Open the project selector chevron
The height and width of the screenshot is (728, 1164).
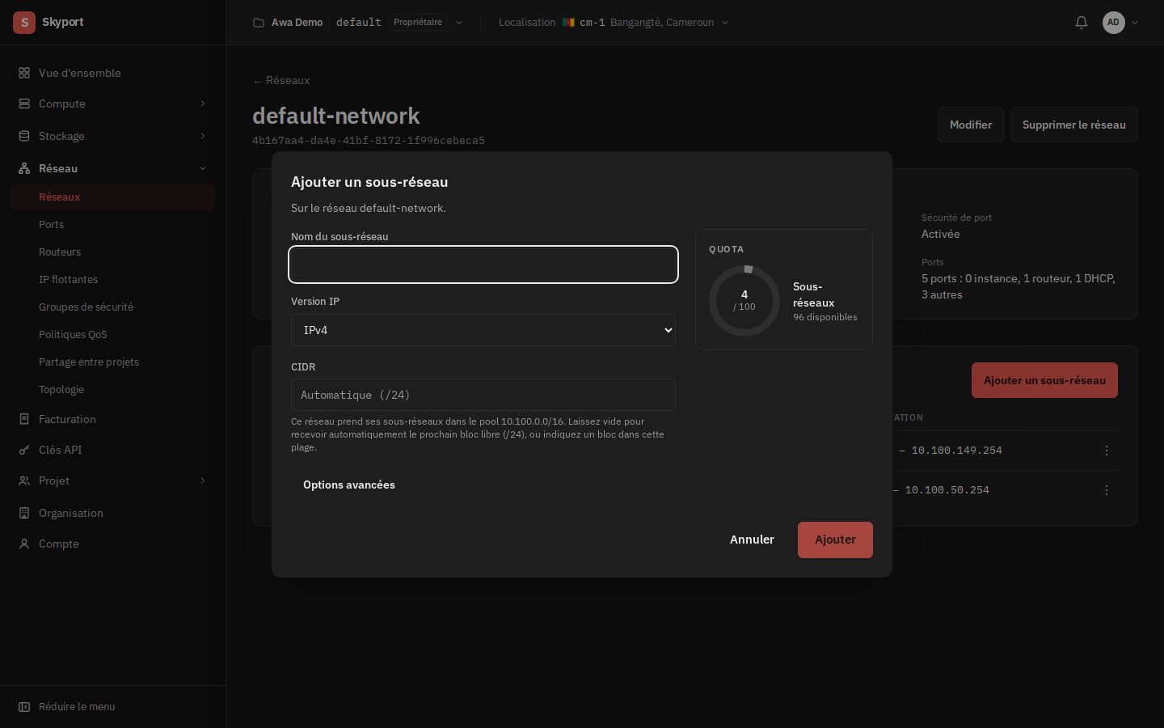(459, 23)
